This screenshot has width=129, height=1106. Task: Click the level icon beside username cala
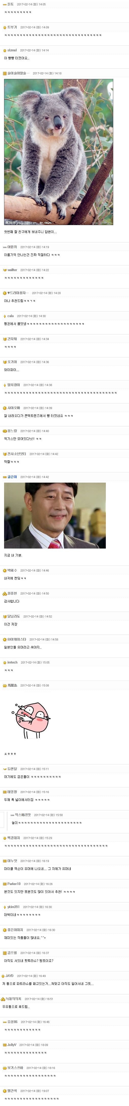coord(5,316)
